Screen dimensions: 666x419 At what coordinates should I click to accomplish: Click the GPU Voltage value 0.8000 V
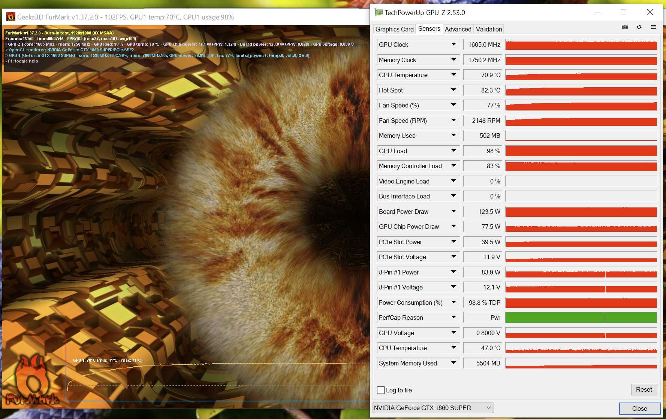click(x=483, y=333)
